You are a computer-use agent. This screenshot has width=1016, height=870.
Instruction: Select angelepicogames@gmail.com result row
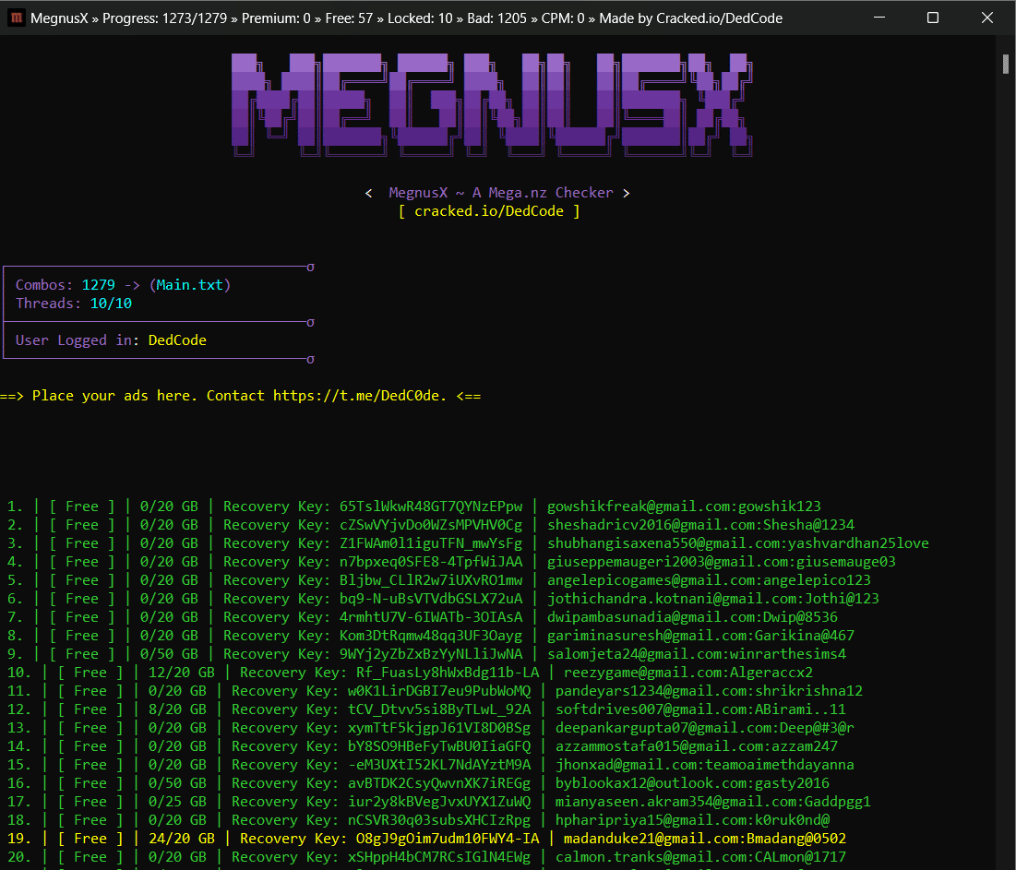(438, 580)
